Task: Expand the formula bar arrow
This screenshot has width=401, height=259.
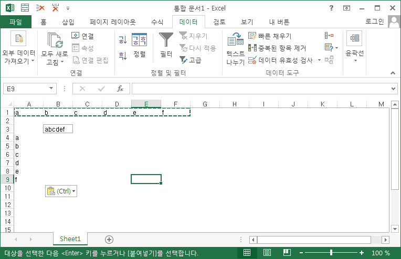Action: click(393, 89)
